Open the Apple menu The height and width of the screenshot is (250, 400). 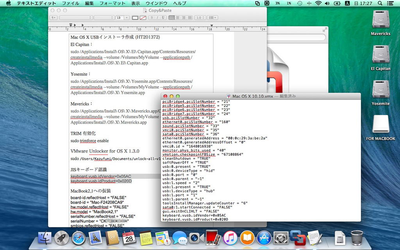coord(9,3)
